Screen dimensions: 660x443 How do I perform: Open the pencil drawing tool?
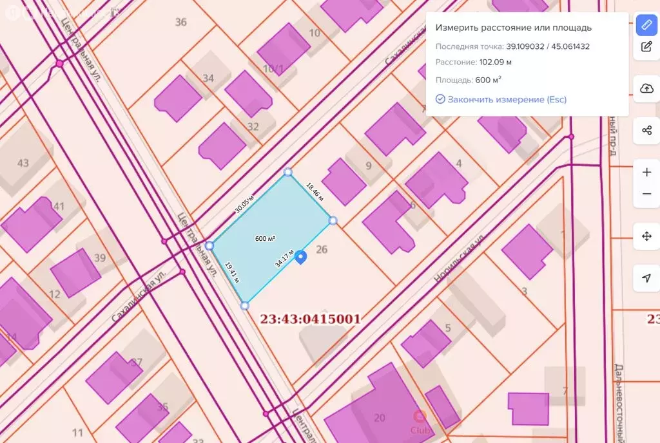[646, 46]
